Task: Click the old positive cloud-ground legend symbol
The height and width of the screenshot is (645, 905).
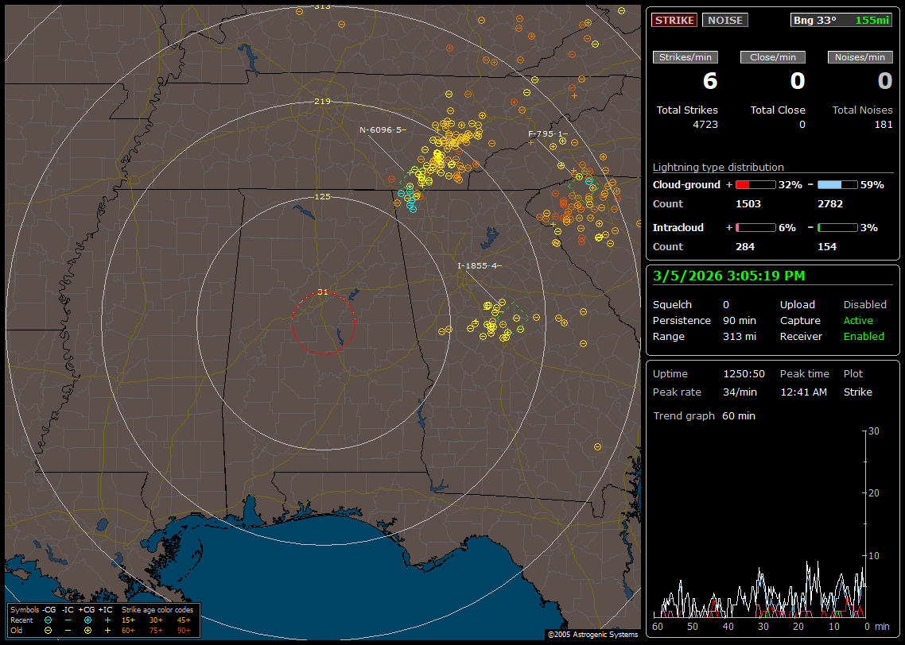Action: click(x=87, y=630)
